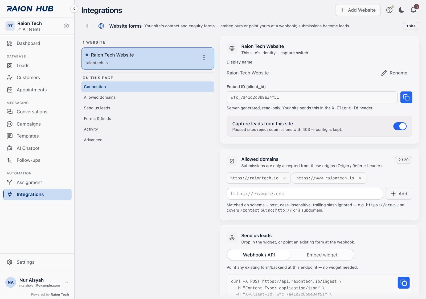Collapse the sidebar with the chevron
426x299 pixels.
point(74,9)
